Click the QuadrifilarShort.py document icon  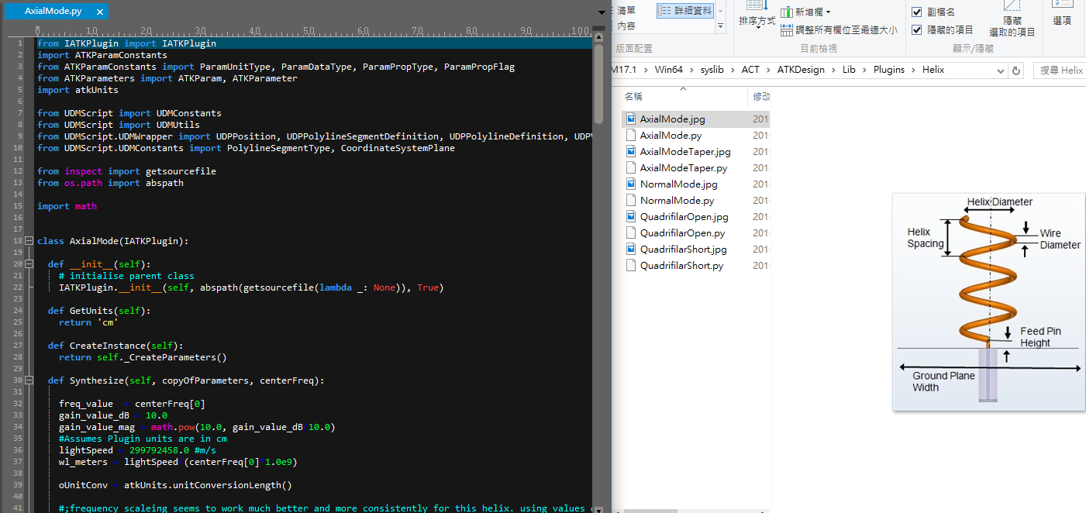(x=630, y=266)
